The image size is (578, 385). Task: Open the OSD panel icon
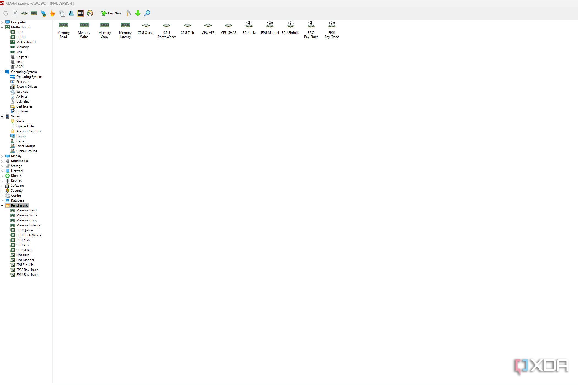[x=81, y=13]
